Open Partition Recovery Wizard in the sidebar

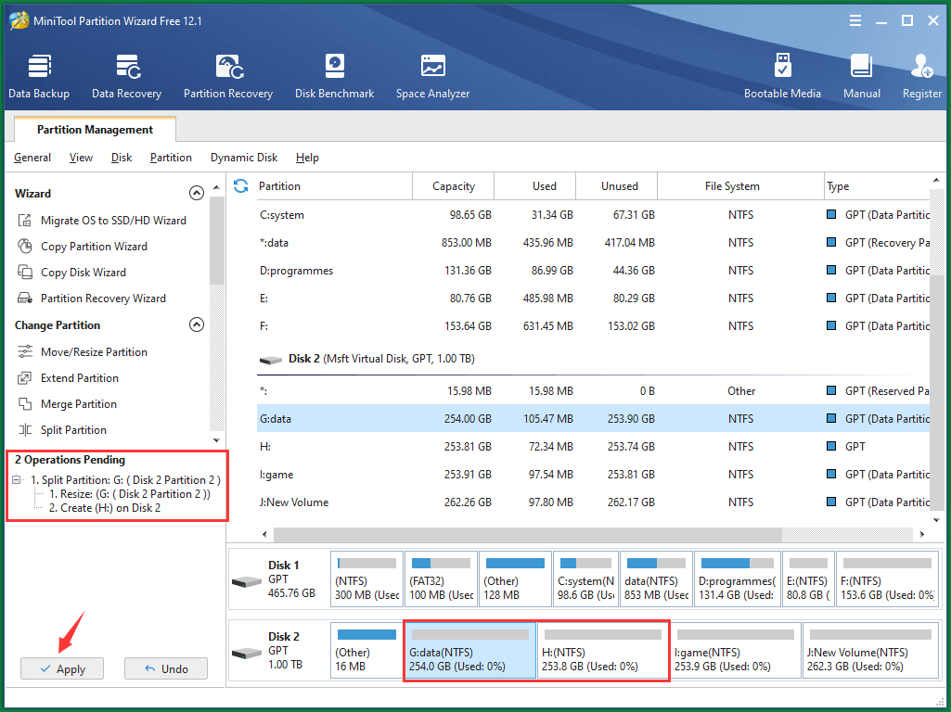point(102,299)
